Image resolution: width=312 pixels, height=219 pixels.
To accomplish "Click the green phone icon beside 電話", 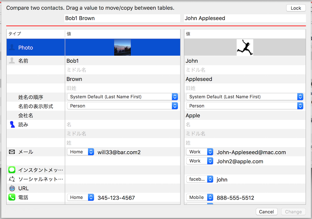I will 12,198.
